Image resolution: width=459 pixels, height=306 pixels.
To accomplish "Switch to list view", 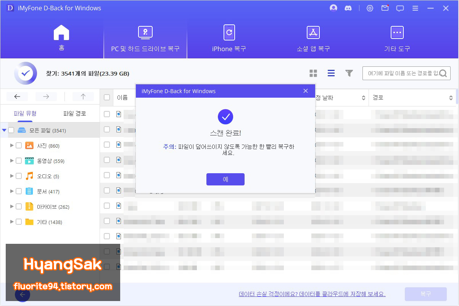I will 331,73.
